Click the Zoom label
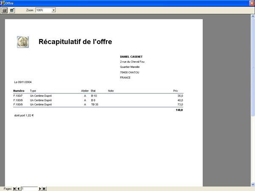Image resolution: width=255 pixels, height=191 pixels. (30, 10)
